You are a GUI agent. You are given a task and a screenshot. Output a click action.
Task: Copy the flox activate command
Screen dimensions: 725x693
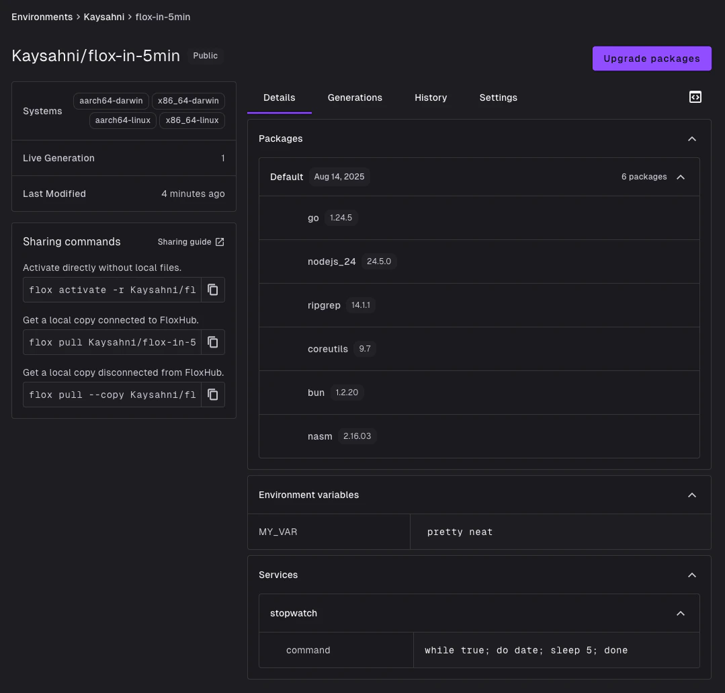tap(213, 290)
